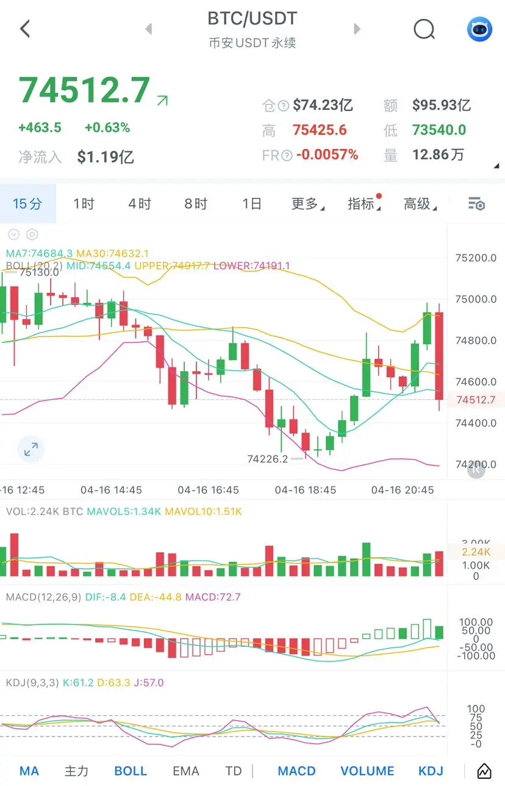Tap the KDJ(9,3,3) legend label
This screenshot has height=786, width=505.
[x=32, y=683]
